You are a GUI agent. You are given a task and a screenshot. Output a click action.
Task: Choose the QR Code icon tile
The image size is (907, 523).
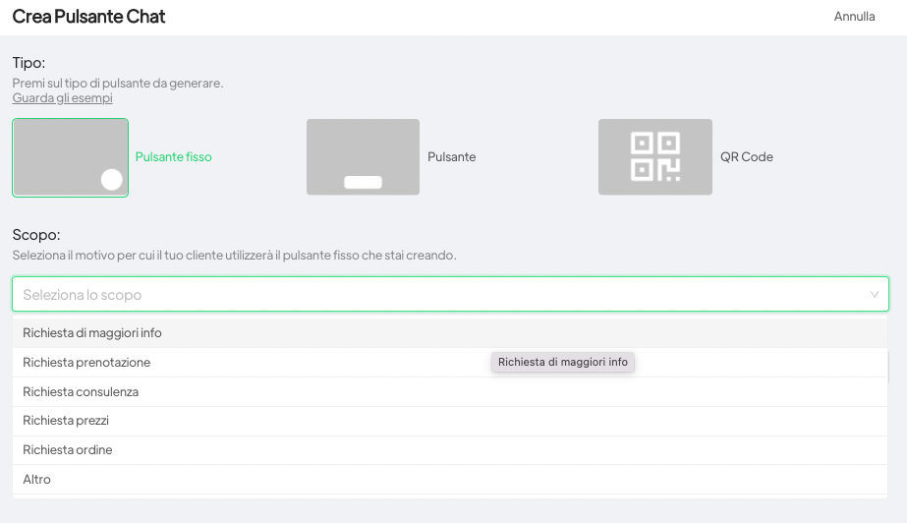pyautogui.click(x=654, y=156)
